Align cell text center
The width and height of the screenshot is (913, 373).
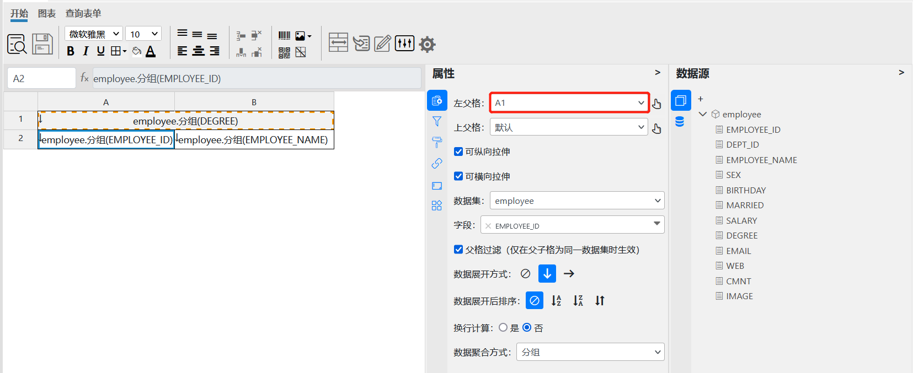199,51
